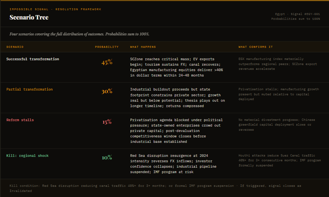Click the 'Scenario Tree' heading
The image size is (329, 197).
tap(29, 17)
